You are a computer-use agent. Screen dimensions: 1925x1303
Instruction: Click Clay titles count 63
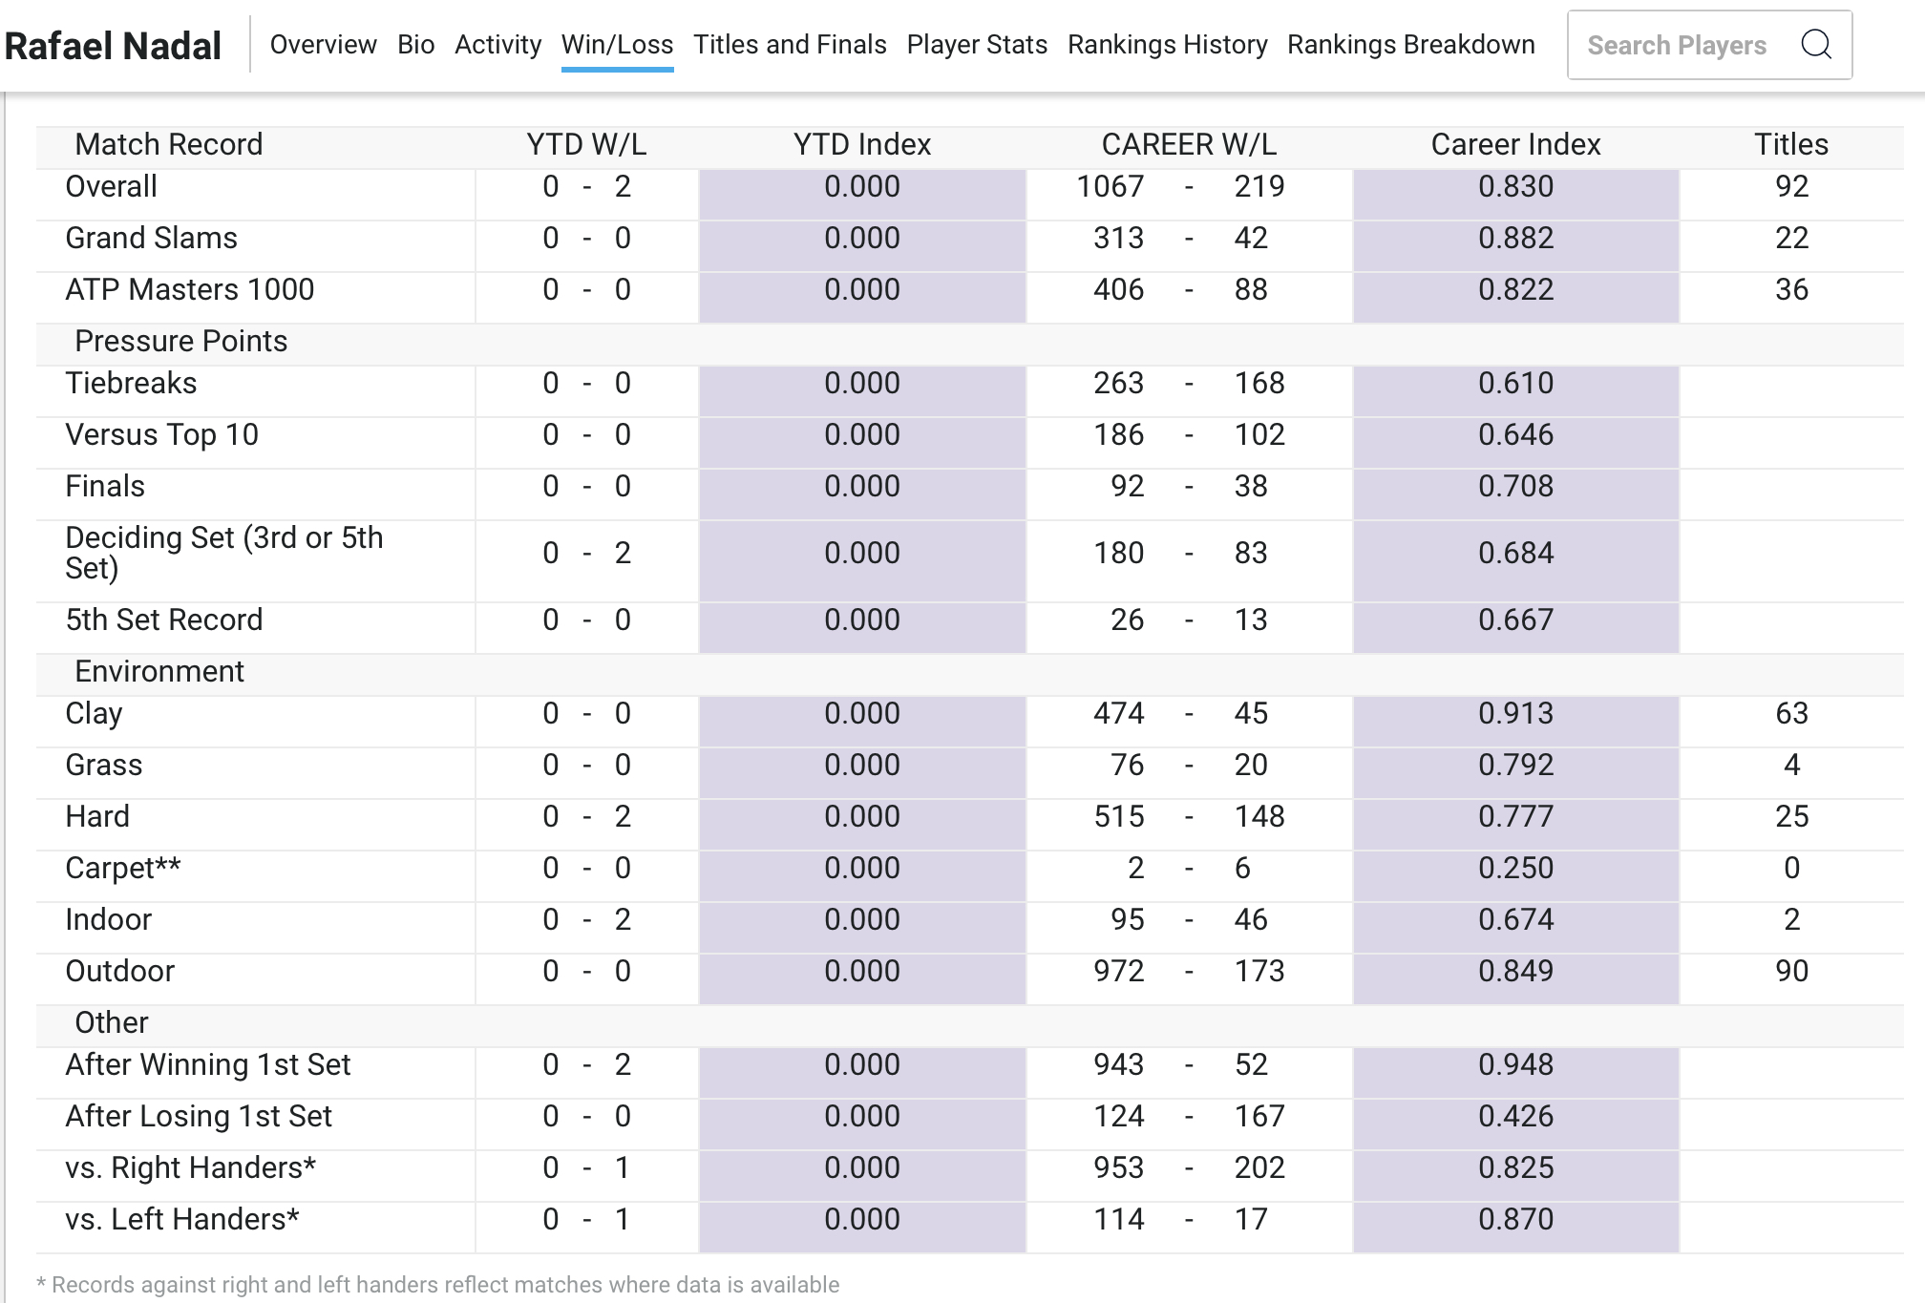[x=1791, y=713]
